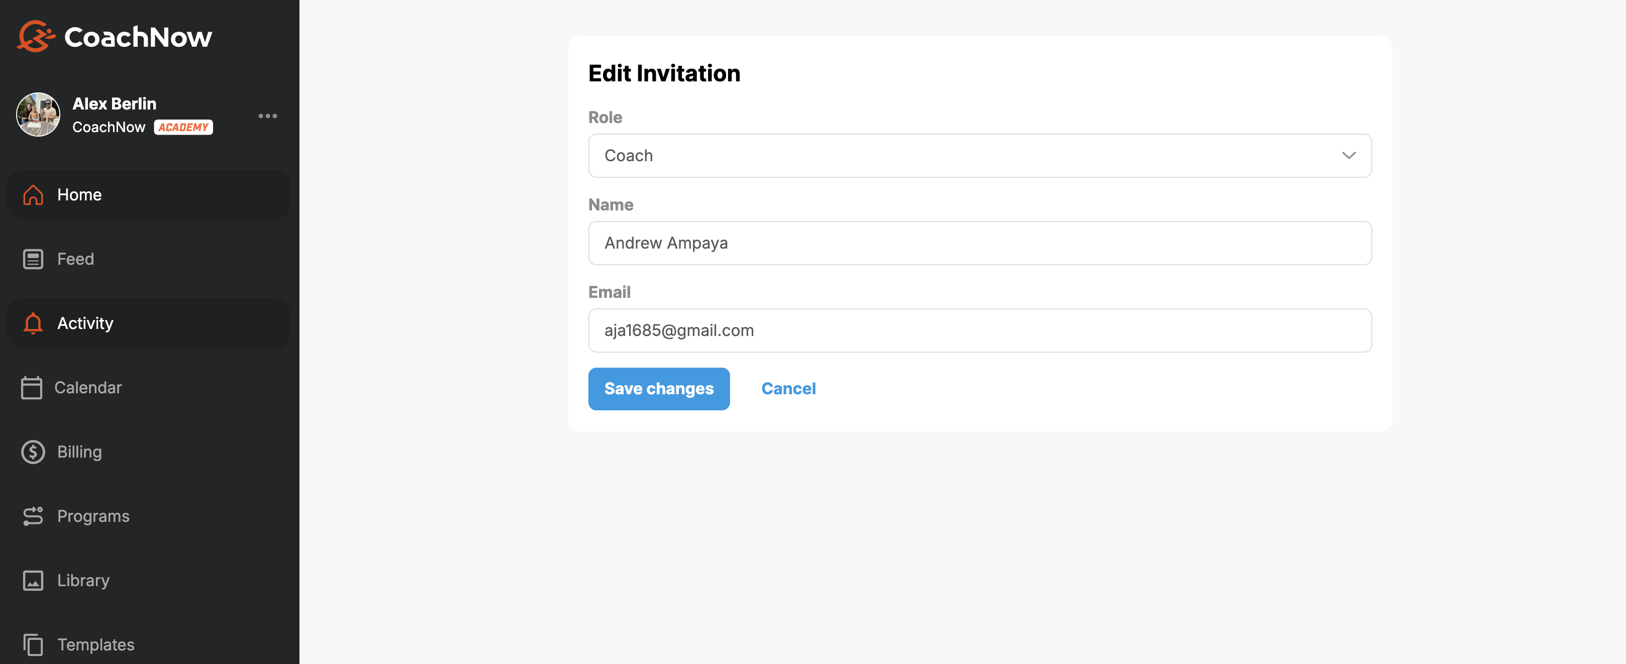Select the Home icon in sidebar
1626x664 pixels.
[x=32, y=195]
